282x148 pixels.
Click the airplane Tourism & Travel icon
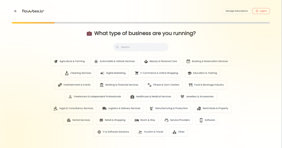(x=140, y=132)
